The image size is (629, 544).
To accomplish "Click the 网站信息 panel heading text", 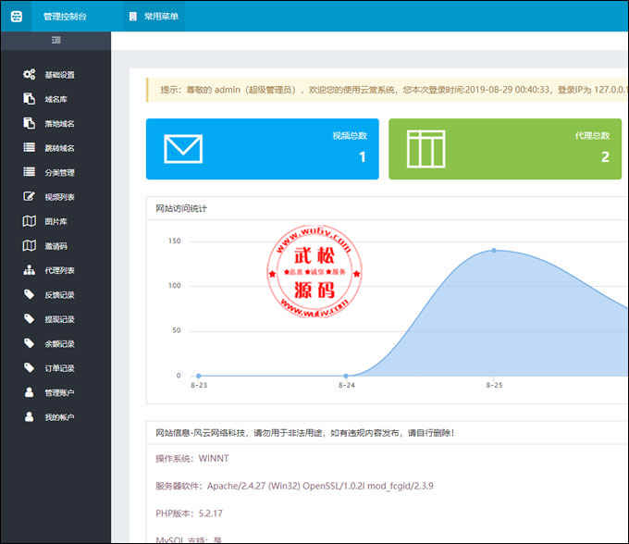I will tap(305, 433).
